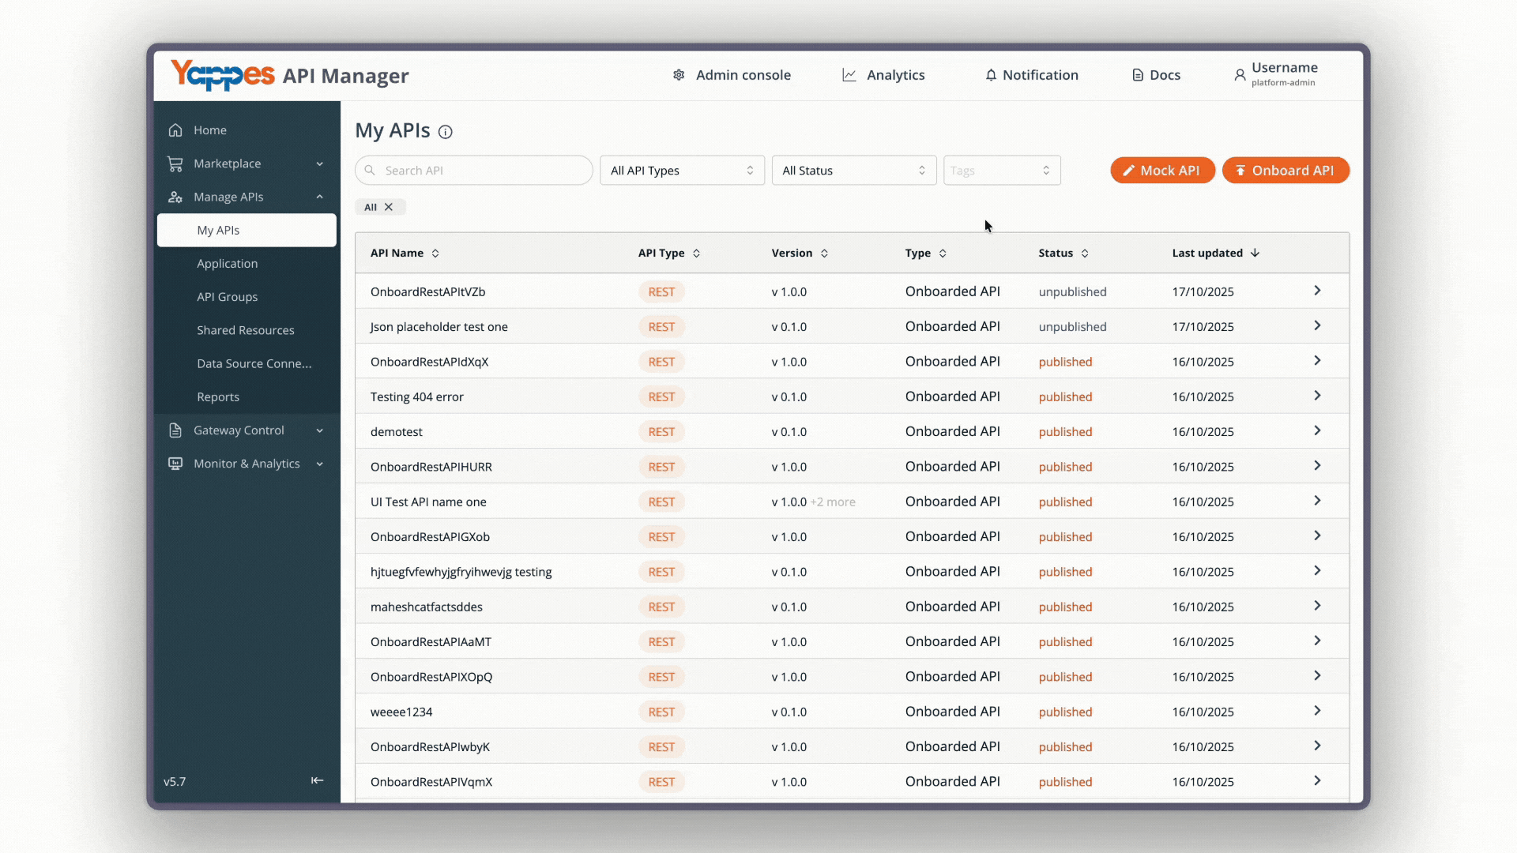
Task: Expand the Gateway Control menu chevron
Action: point(320,431)
